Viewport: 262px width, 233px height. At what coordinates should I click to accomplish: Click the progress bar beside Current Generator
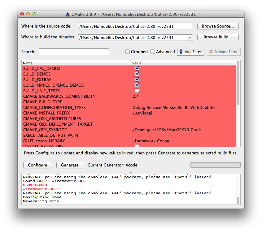click(215, 165)
